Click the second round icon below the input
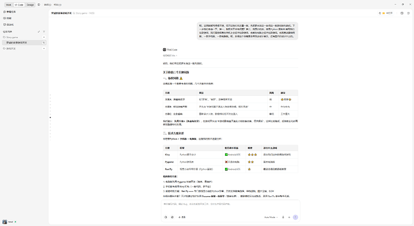 pyautogui.click(x=172, y=217)
